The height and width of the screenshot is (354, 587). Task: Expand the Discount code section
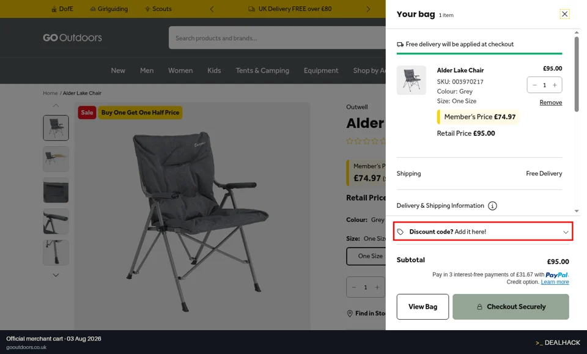tap(483, 231)
